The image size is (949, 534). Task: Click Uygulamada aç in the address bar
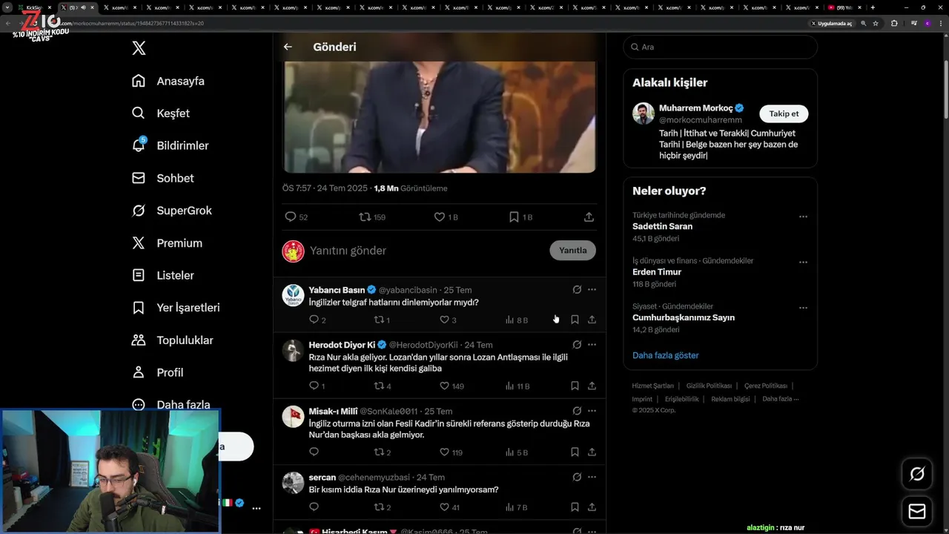[x=831, y=23]
